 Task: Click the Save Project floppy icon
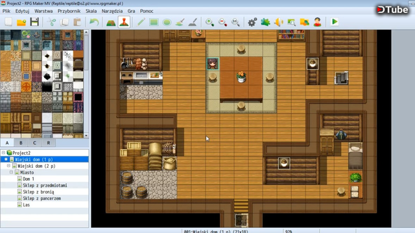click(x=34, y=22)
